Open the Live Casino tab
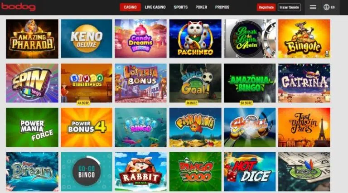This screenshot has width=348, height=193. (155, 7)
